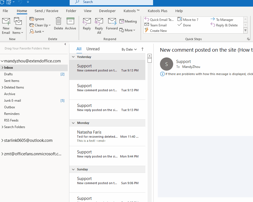Select the To Manager quick step
This screenshot has width=253, height=202.
[x=224, y=20]
